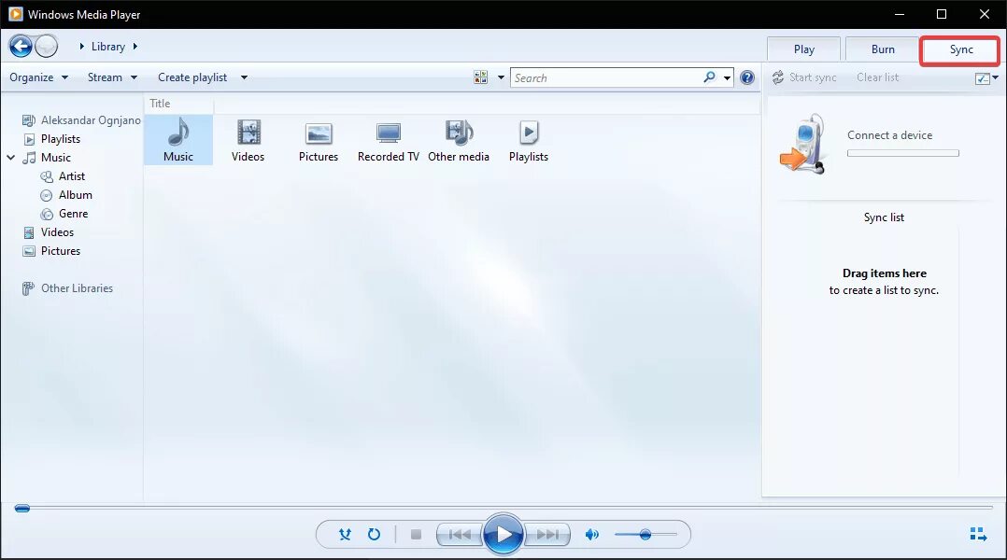Switch to the Play tab
This screenshot has height=560, width=1007.
coord(803,49)
